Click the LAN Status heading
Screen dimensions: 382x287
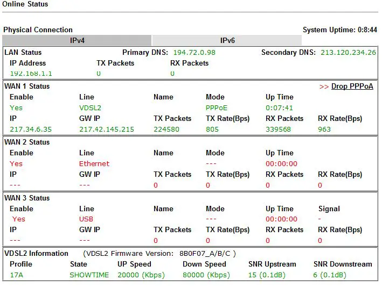click(23, 53)
